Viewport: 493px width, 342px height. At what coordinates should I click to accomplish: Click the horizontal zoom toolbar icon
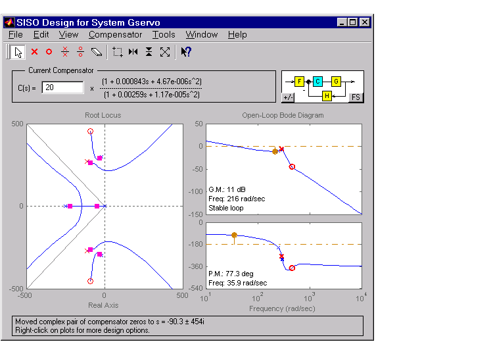point(133,51)
